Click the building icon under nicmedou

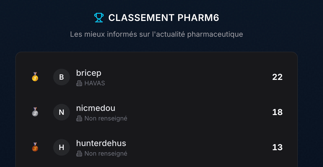[x=79, y=118]
